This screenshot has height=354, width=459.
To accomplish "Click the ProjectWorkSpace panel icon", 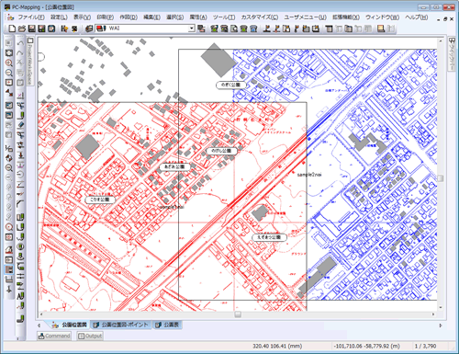I will 30,40.
